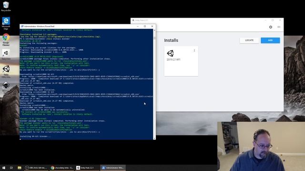Maximize the Unity Hub window
The height and width of the screenshot is (171, 305).
(x=273, y=20)
